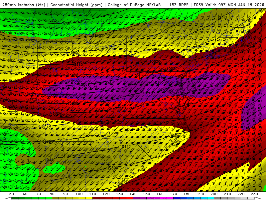Screen dimensions: 266x200
Task: Click the 90 knot value on the color scale
Action: click(x=66, y=194)
